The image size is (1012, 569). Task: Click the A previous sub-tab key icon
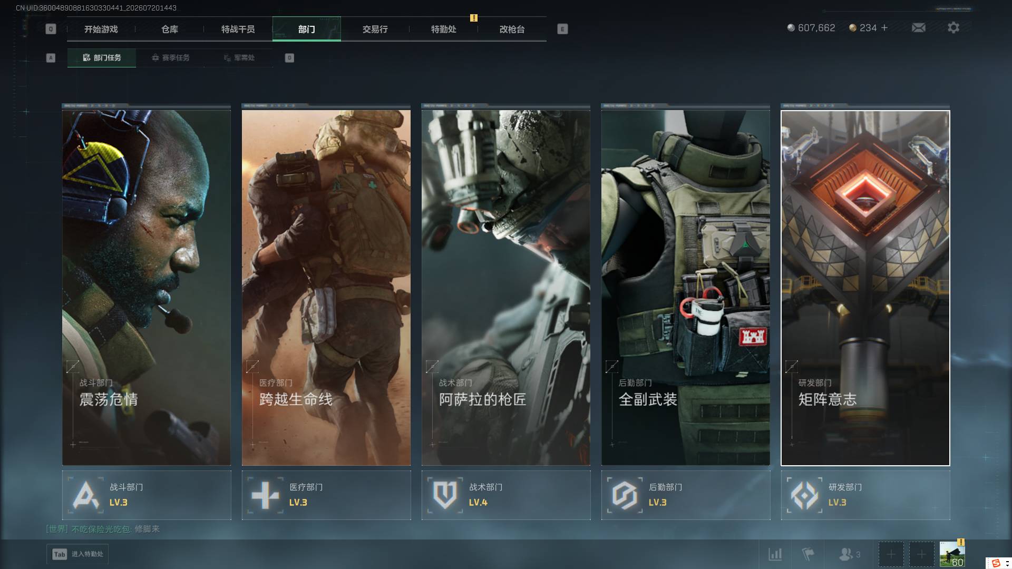pos(51,58)
